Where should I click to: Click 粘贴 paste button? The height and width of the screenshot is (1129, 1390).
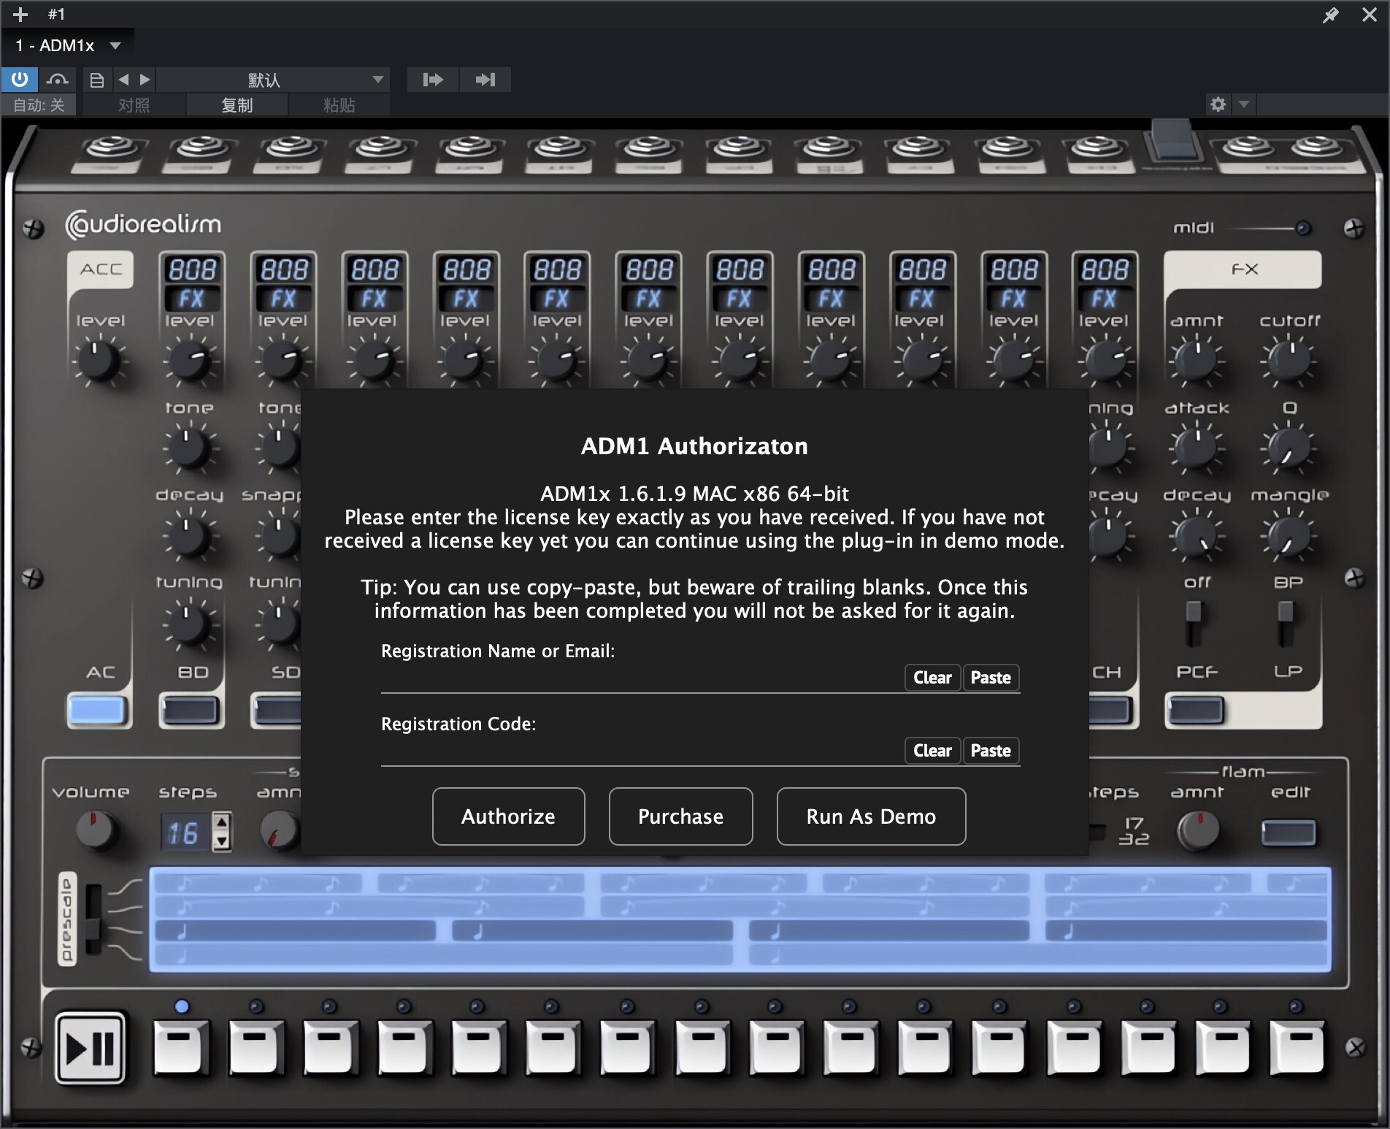339,105
